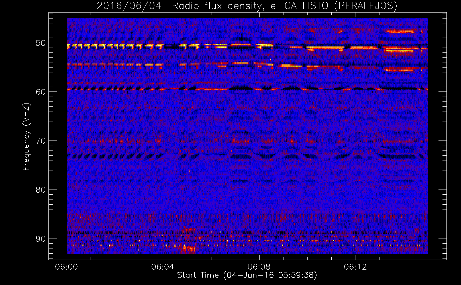Image resolution: width=461 pixels, height=285 pixels.
Task: Click the 'Frequency (MHZ)' y-axis label
Action: coord(26,137)
